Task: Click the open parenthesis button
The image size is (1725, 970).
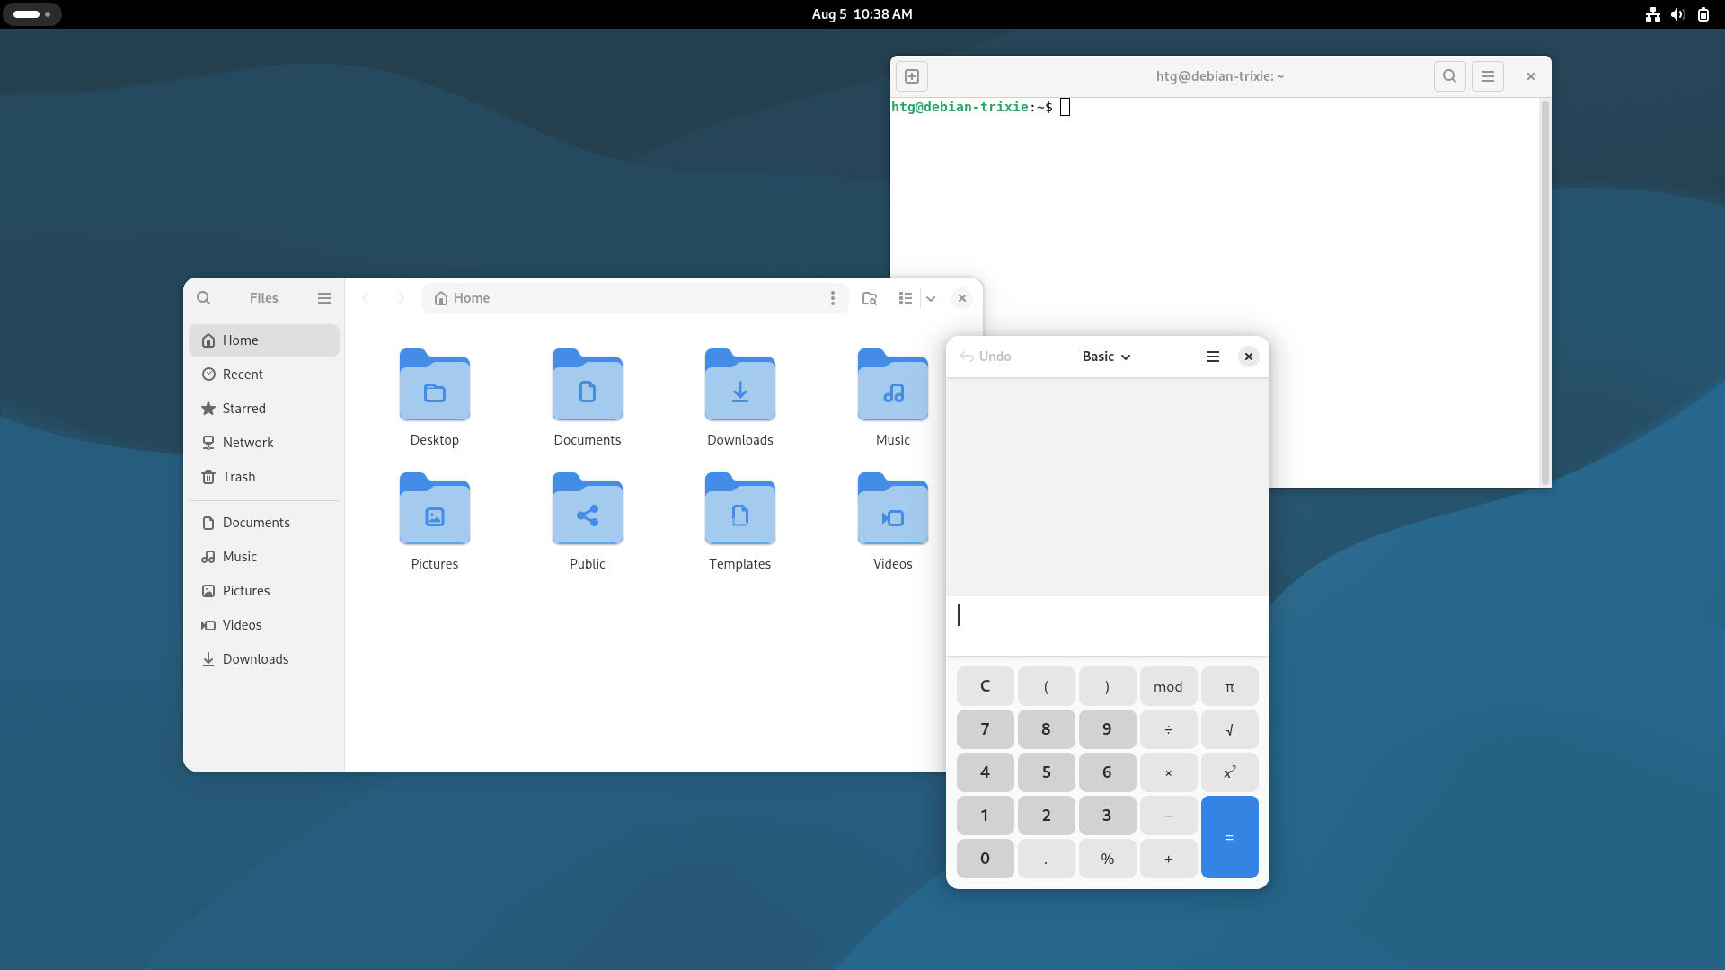Action: click(1046, 686)
